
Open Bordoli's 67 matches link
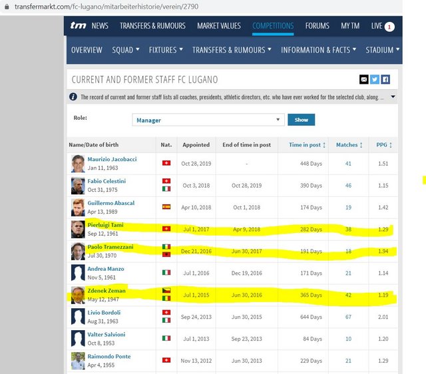click(x=348, y=317)
